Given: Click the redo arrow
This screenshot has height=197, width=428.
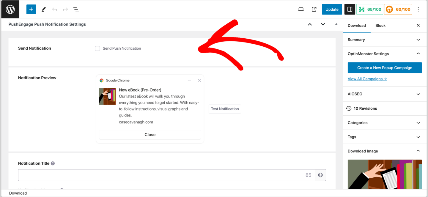Looking at the screenshot, I should click(x=65, y=9).
